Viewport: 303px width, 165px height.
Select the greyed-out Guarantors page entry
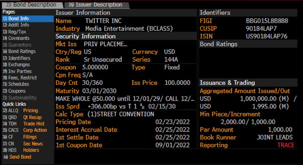pos(17,45)
